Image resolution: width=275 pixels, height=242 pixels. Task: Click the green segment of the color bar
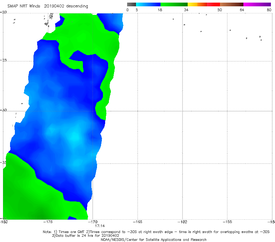pyautogui.click(x=174, y=4)
